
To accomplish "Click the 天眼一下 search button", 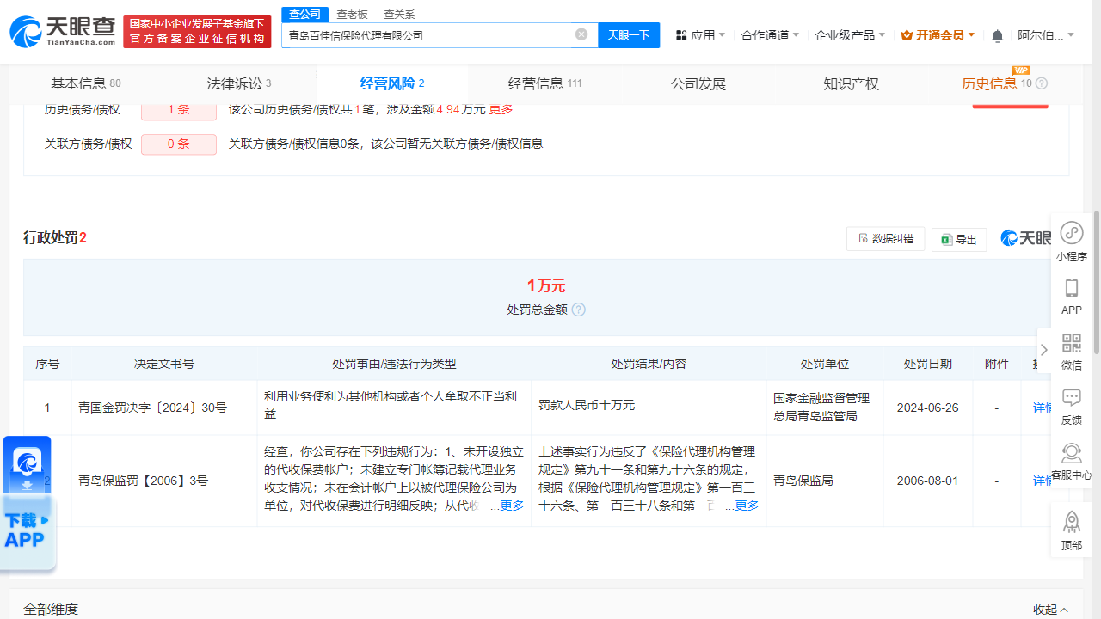I will click(628, 35).
